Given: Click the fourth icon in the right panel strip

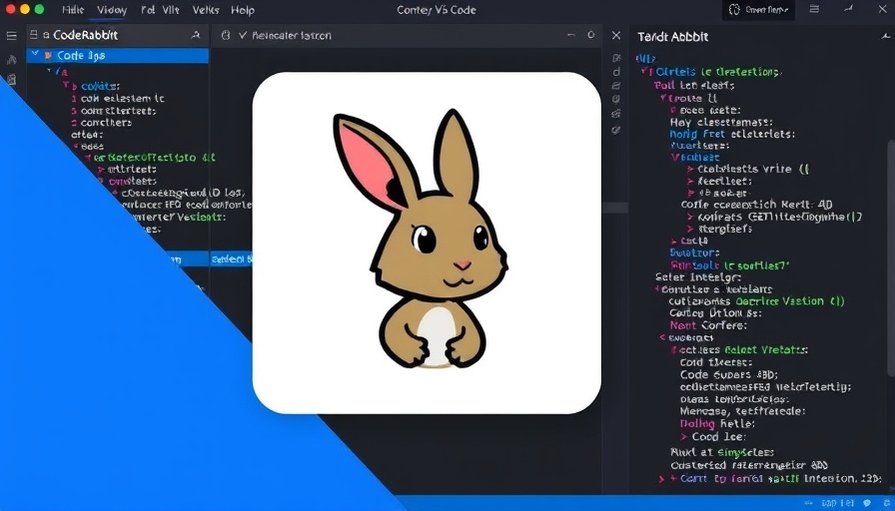Looking at the screenshot, I should pyautogui.click(x=616, y=99).
